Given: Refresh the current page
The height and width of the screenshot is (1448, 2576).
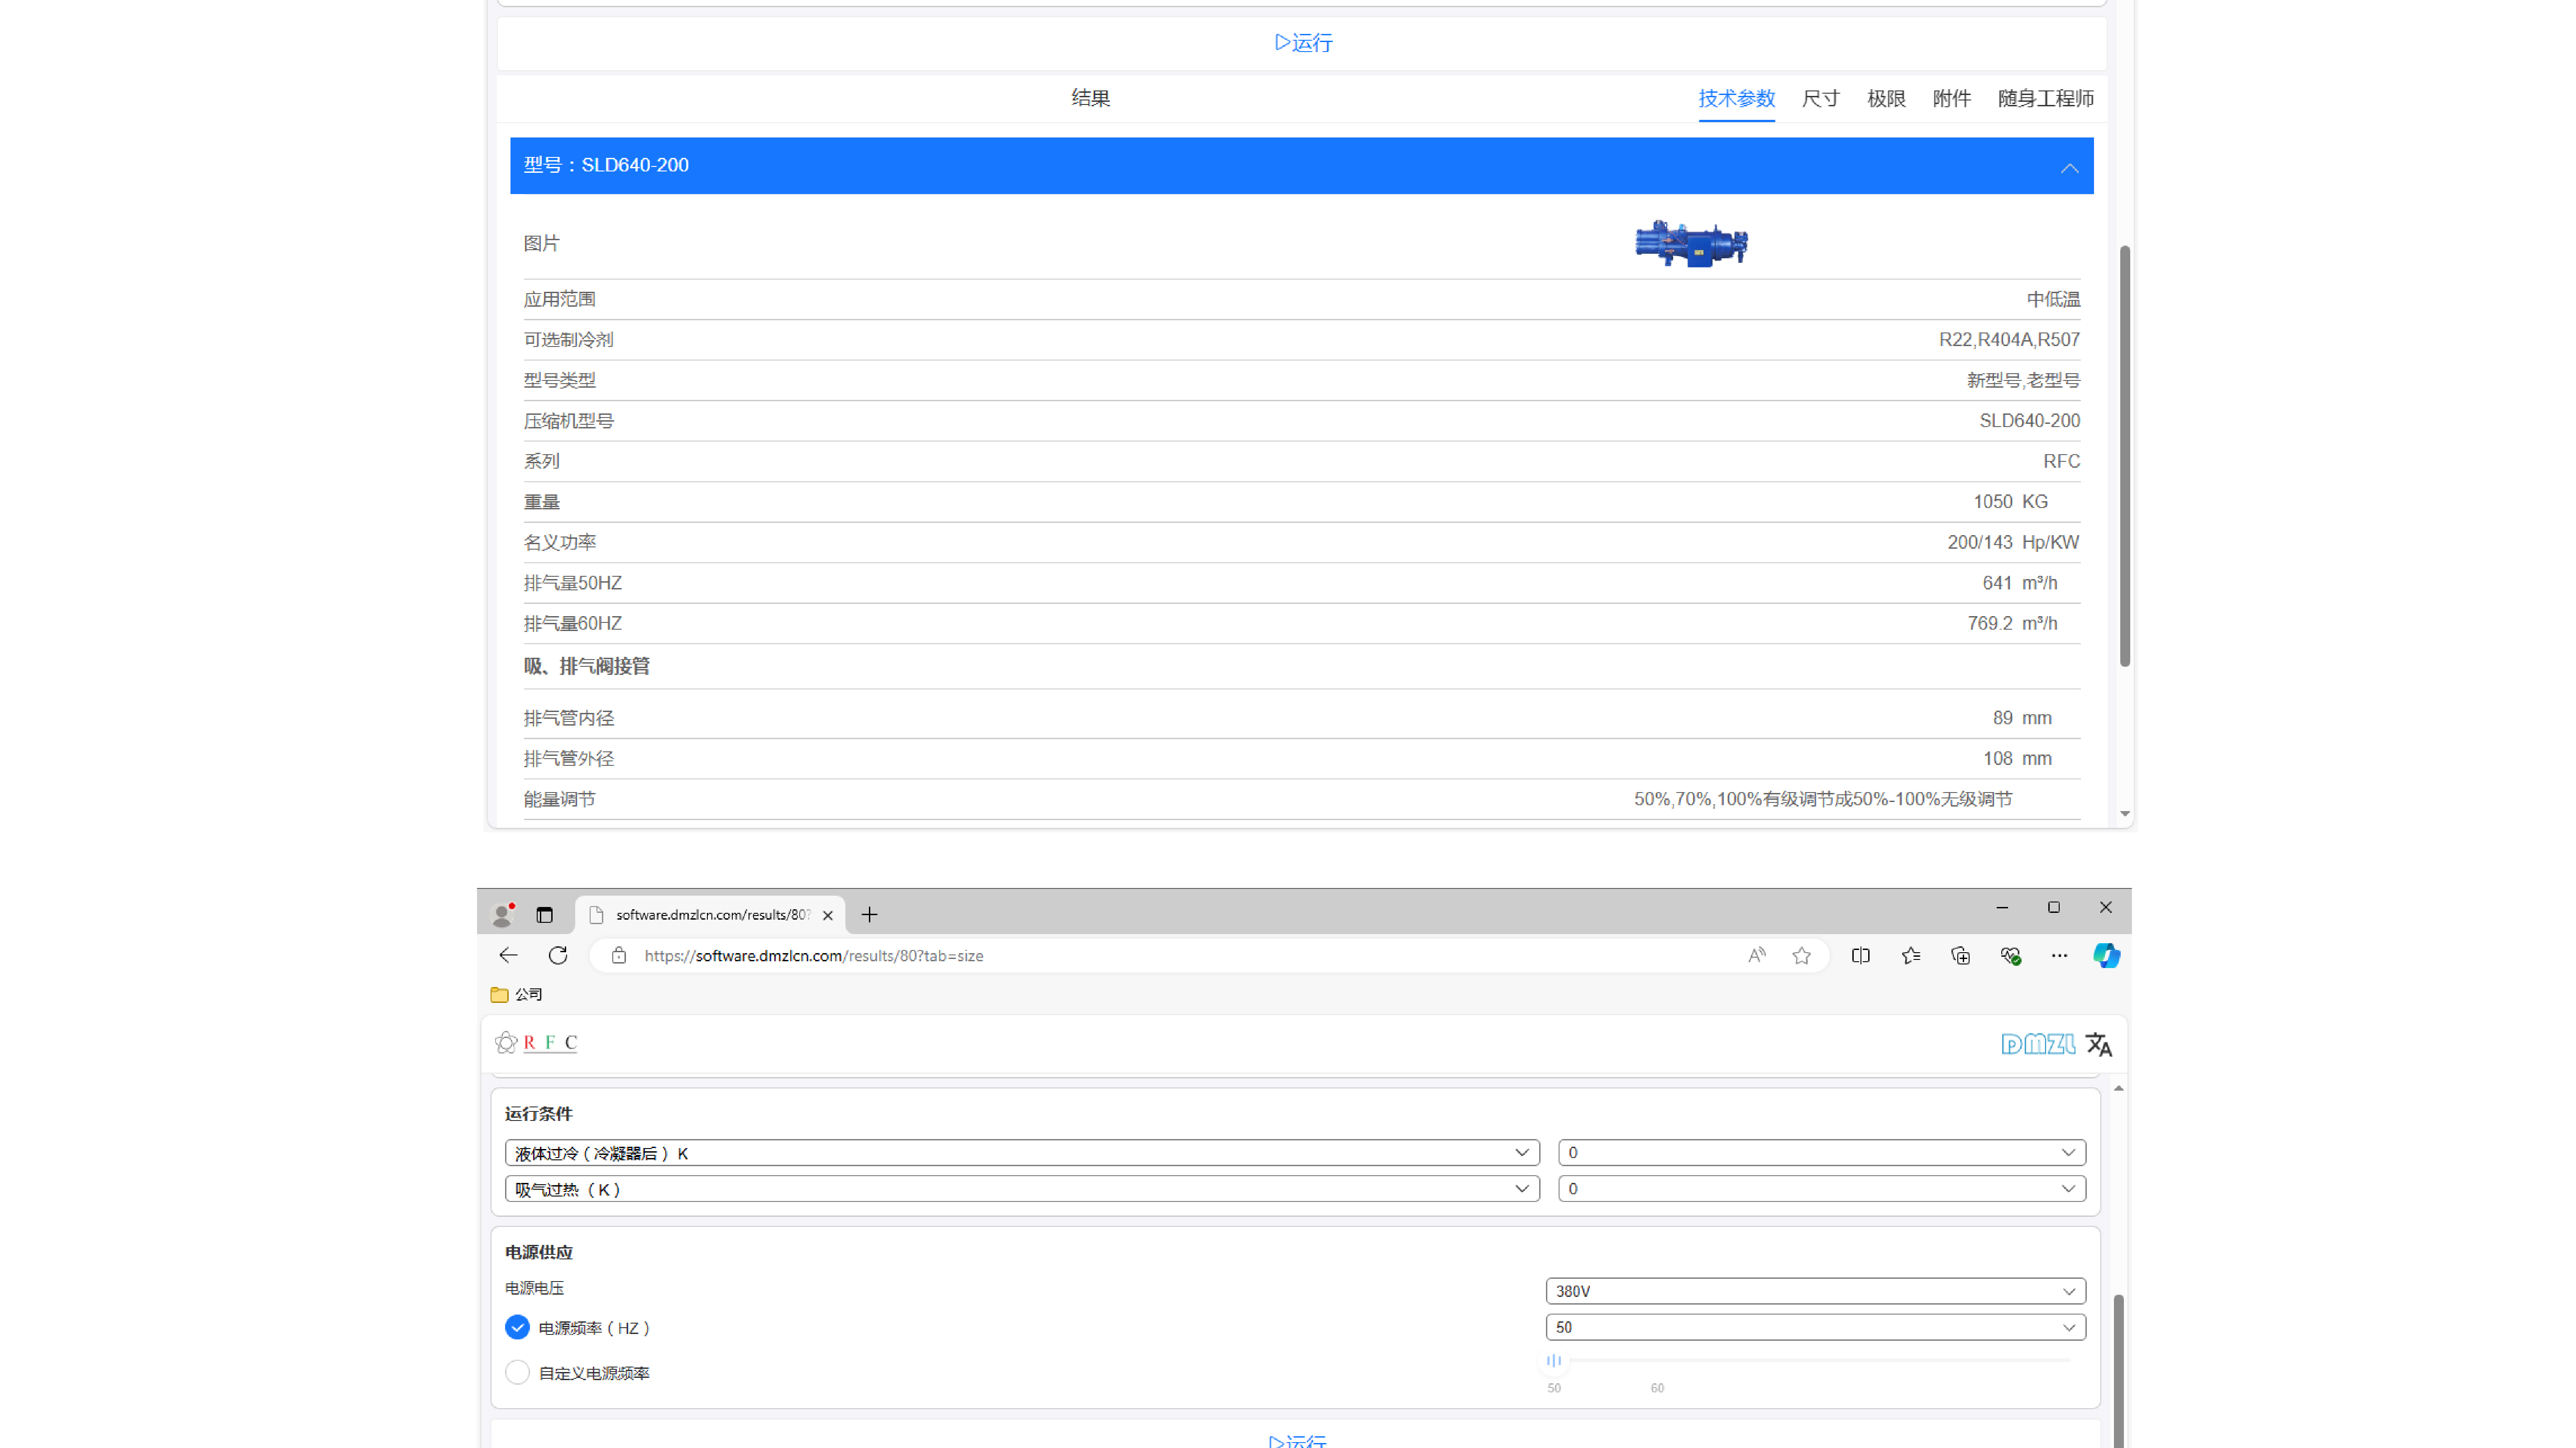Looking at the screenshot, I should (558, 955).
